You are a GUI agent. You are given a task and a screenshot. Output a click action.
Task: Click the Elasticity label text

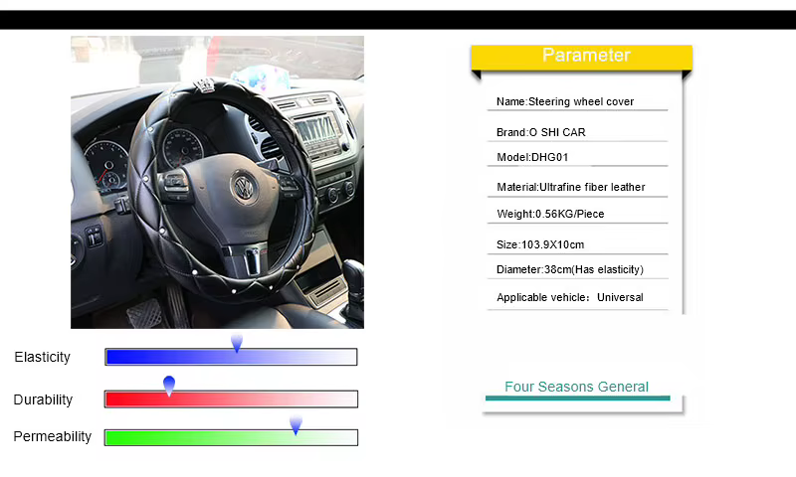(42, 357)
